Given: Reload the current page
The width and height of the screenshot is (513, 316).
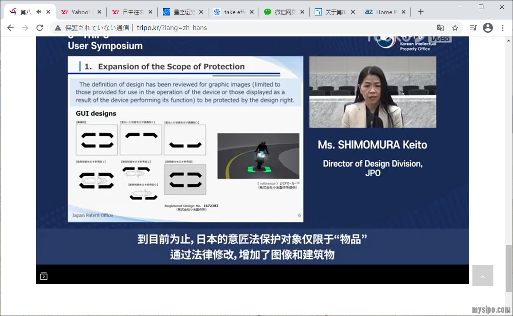Looking at the screenshot, I should click(x=40, y=28).
